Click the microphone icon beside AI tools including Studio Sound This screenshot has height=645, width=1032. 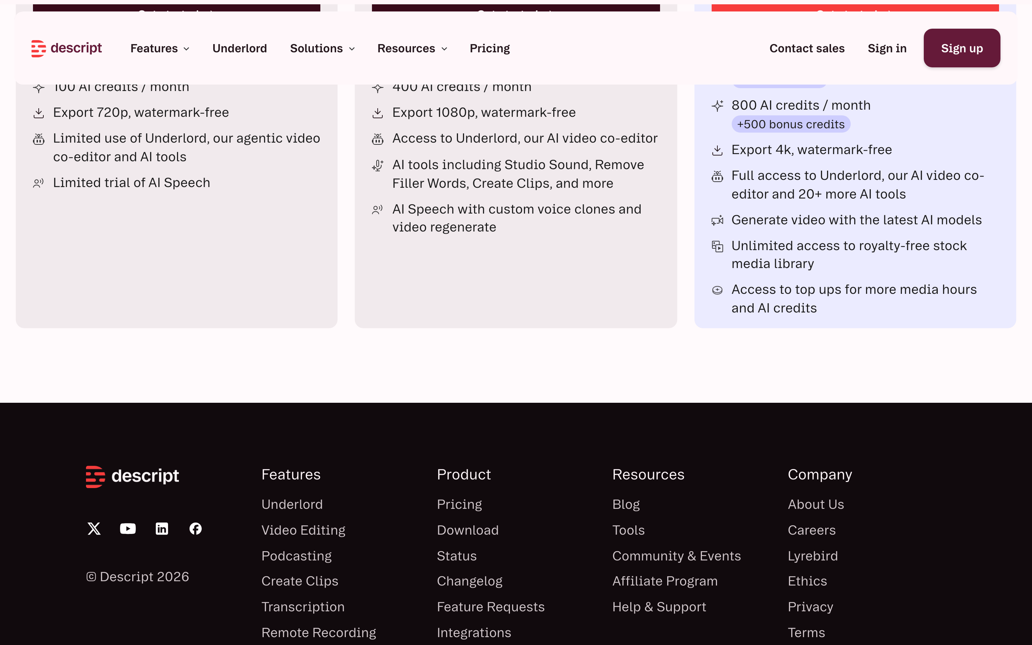pos(377,166)
